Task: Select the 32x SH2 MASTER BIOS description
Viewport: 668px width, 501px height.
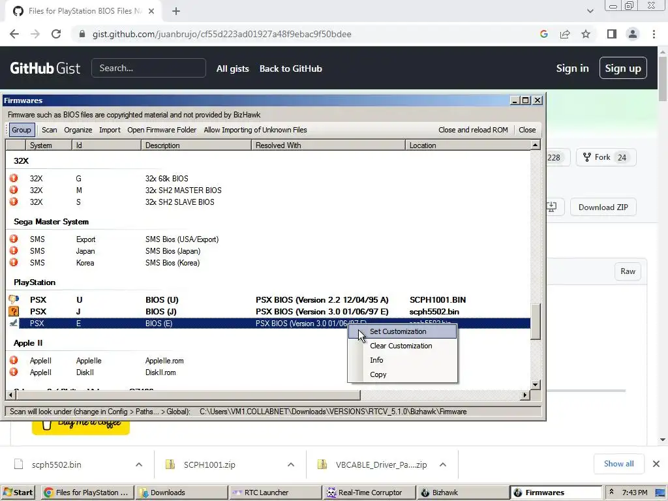Action: pos(183,190)
